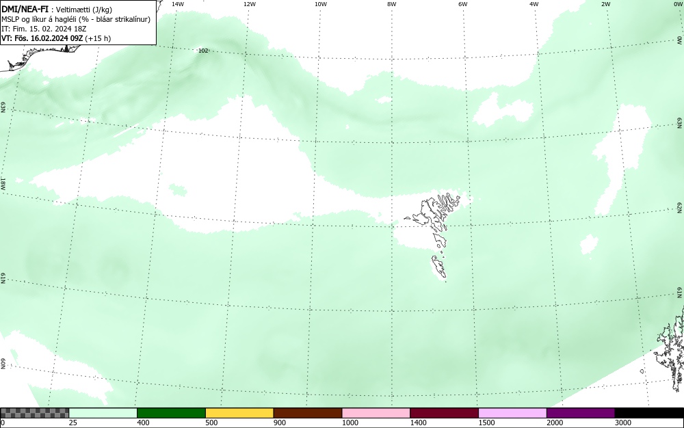Click the 6W longitude label
This screenshot has width=684, height=428.
tap(463, 4)
